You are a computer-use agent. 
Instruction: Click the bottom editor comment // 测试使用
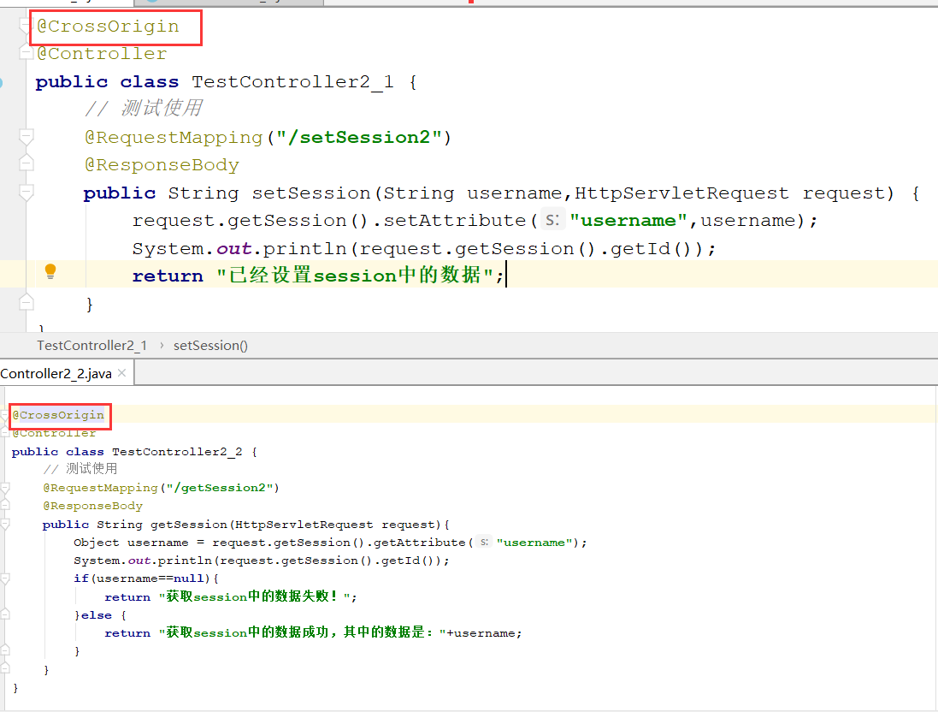pyautogui.click(x=80, y=469)
